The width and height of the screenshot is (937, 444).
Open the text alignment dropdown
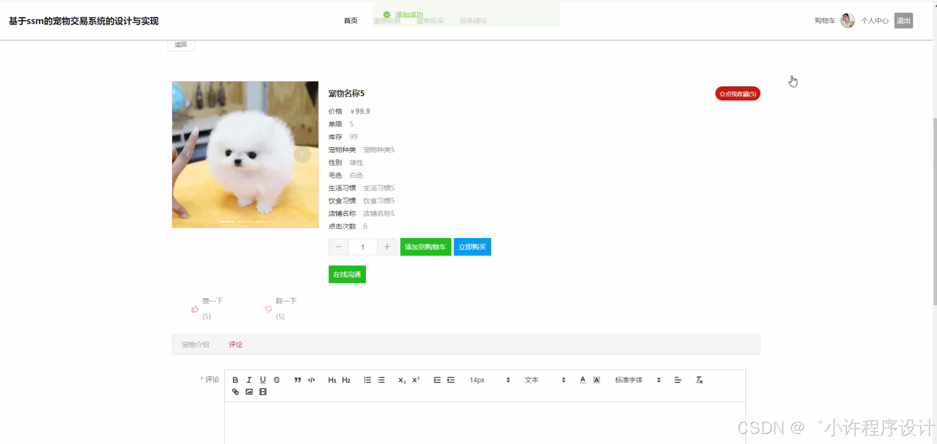(678, 380)
